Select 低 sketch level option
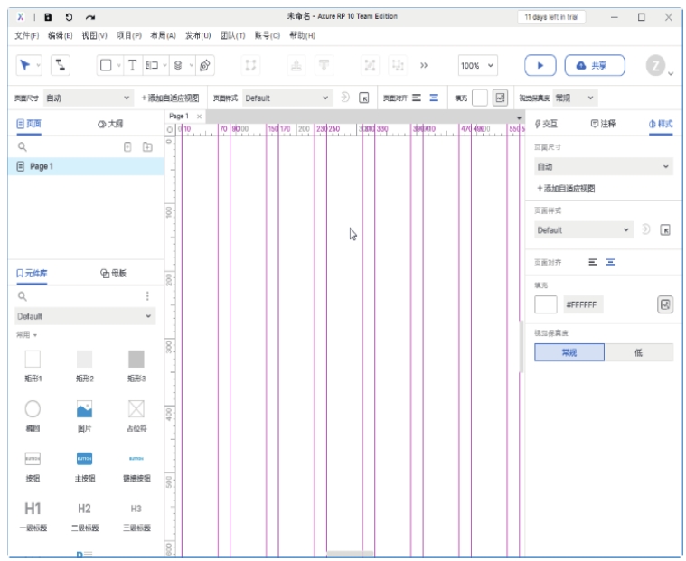The height and width of the screenshot is (561, 686). click(638, 352)
